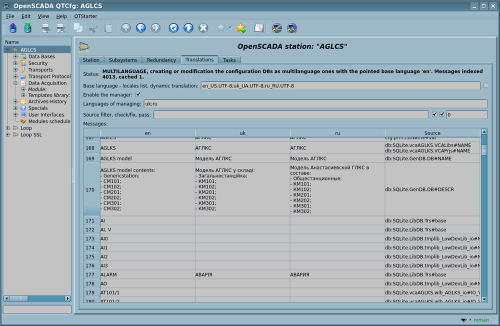Screen dimensions: 500x326
Task: Click the Save to DB toolbar icon
Action: coord(28,28)
